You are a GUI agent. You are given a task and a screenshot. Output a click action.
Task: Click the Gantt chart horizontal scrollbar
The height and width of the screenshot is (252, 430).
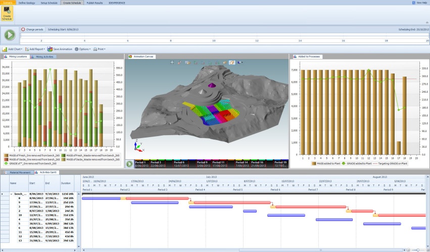[321, 250]
